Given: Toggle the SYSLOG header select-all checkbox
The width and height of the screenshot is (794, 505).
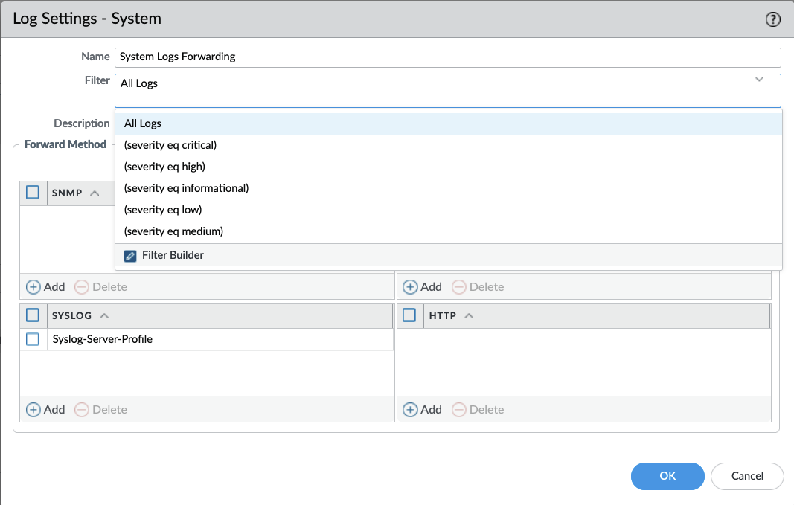Looking at the screenshot, I should (33, 315).
